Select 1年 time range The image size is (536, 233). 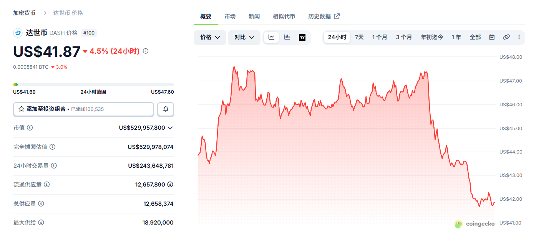[x=456, y=37]
